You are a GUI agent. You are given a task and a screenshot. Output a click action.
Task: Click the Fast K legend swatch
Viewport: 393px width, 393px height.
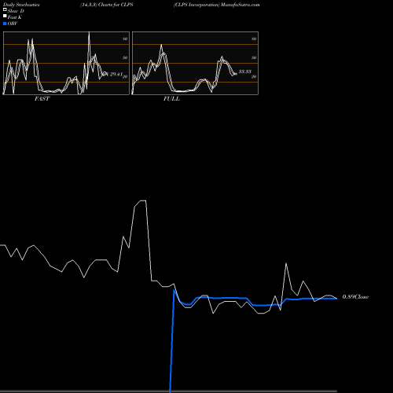(5, 16)
